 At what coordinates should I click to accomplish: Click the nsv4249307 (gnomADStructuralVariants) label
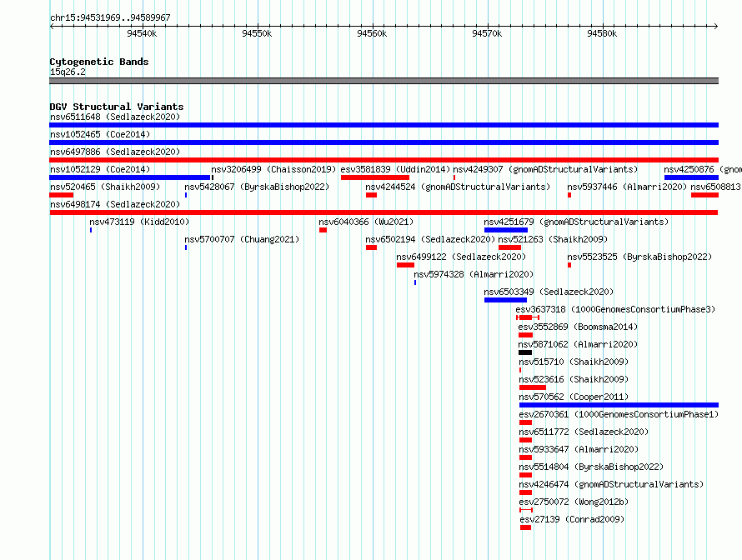tap(545, 169)
